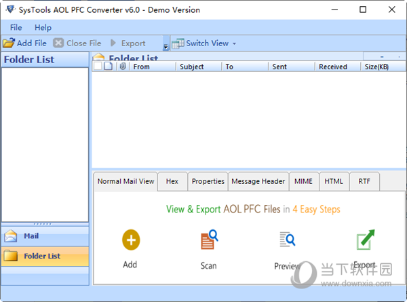
Task: Click the 'Scan' step label text
Action: pyautogui.click(x=208, y=265)
